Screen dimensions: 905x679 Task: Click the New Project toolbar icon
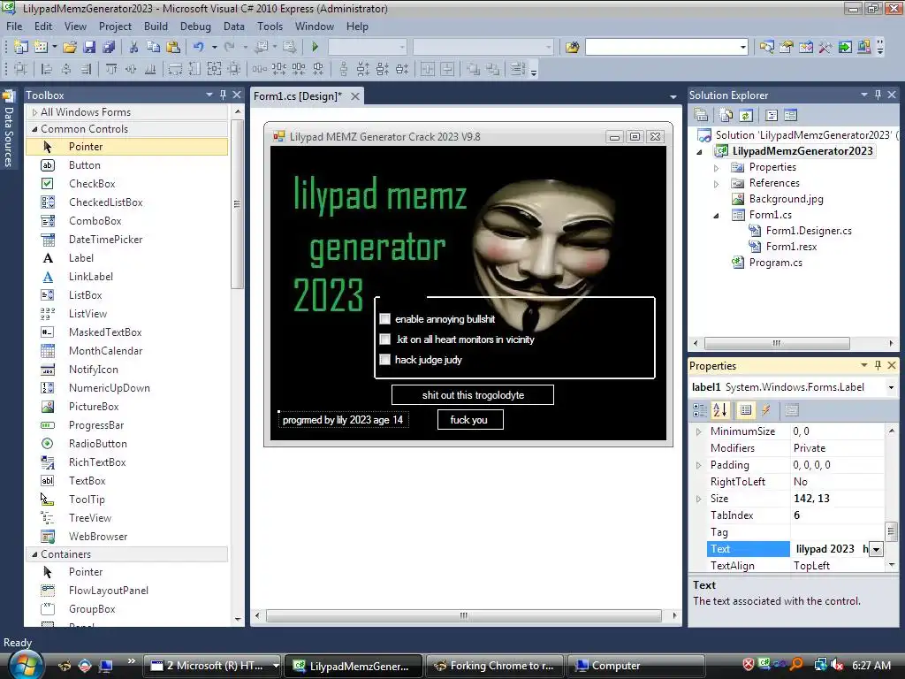(x=21, y=47)
